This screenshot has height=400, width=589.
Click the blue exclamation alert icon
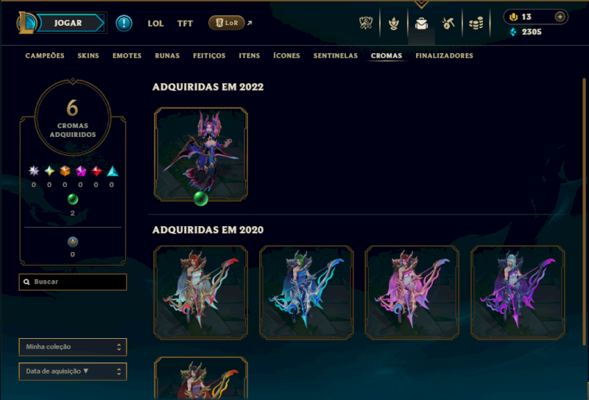click(x=124, y=24)
